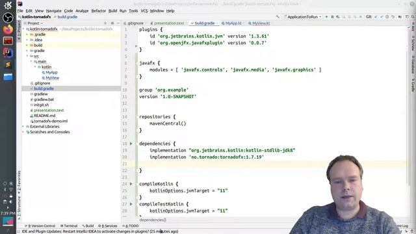Viewport: 416px width, 234px height.
Task: Open the KDE application launcher
Action: (x=8, y=5)
